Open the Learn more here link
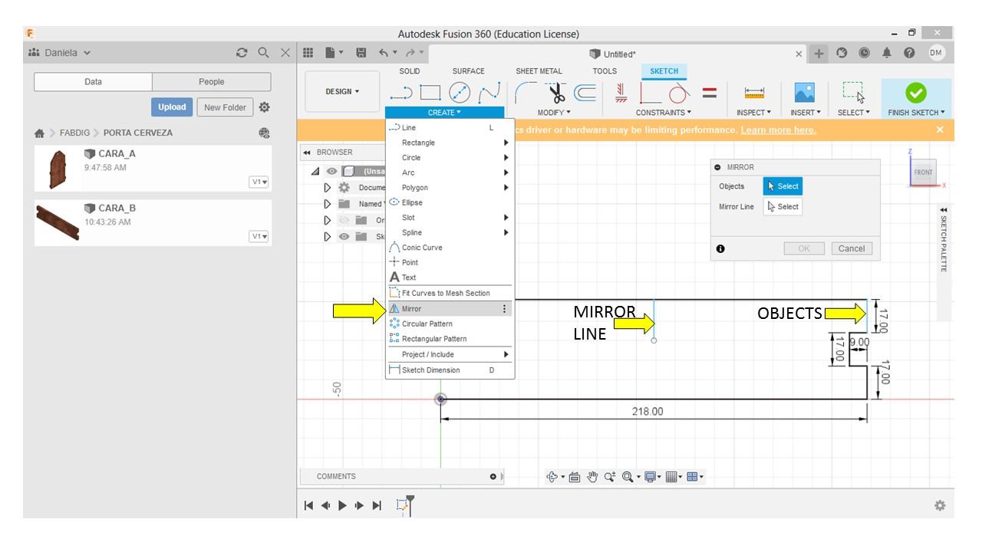The width and height of the screenshot is (982, 552). pyautogui.click(x=778, y=130)
